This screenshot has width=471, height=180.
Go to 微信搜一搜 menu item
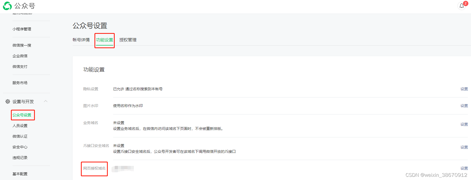click(x=22, y=45)
